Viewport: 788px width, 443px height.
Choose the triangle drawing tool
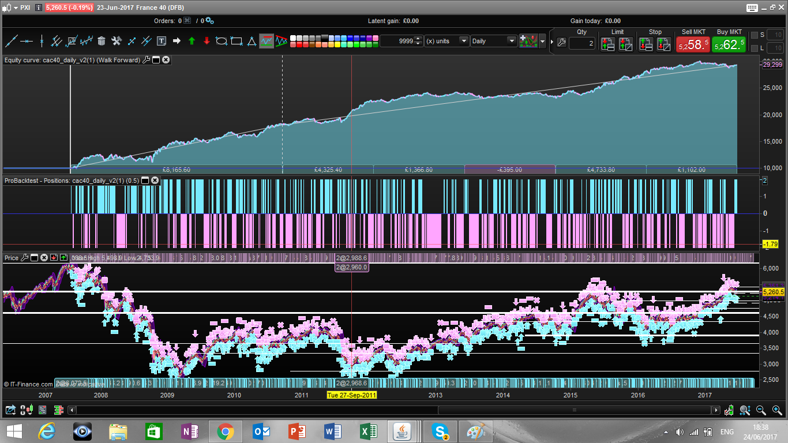(x=252, y=41)
